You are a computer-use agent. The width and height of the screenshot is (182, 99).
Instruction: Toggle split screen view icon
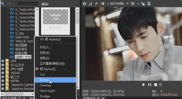102,4
